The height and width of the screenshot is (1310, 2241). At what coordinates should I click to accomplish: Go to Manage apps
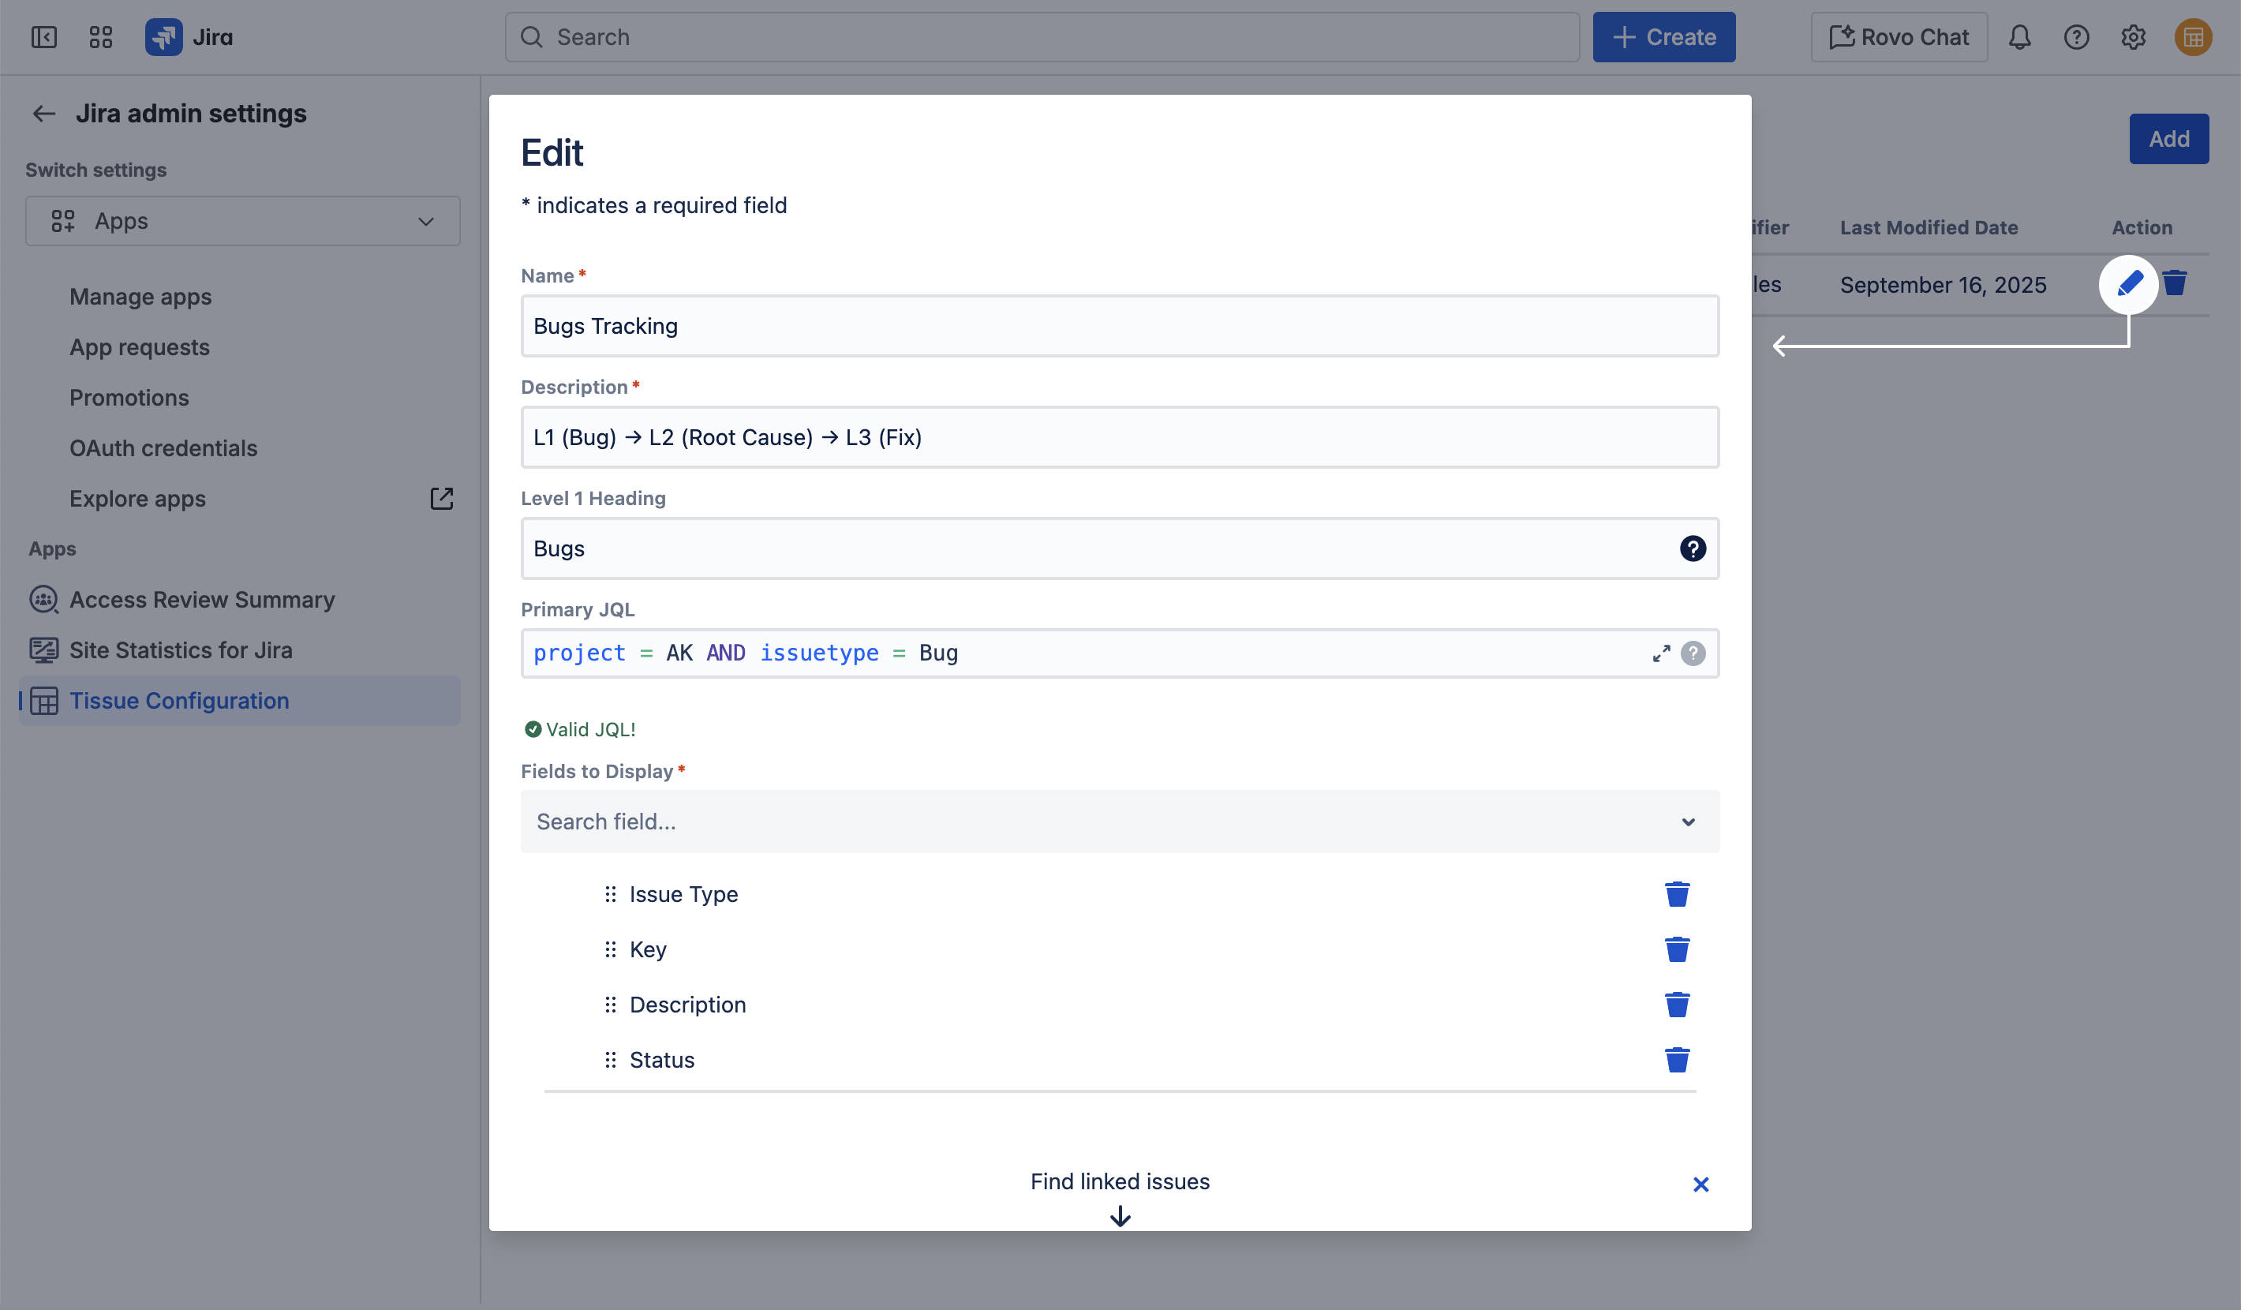(140, 297)
